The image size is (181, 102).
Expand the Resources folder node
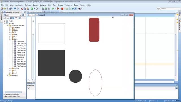(7, 75)
